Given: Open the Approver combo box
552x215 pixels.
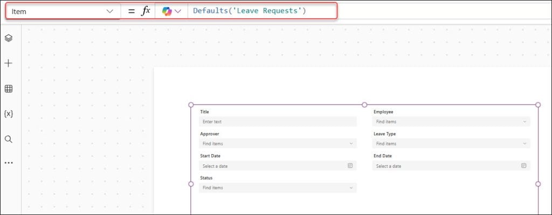Looking at the screenshot, I should point(278,143).
